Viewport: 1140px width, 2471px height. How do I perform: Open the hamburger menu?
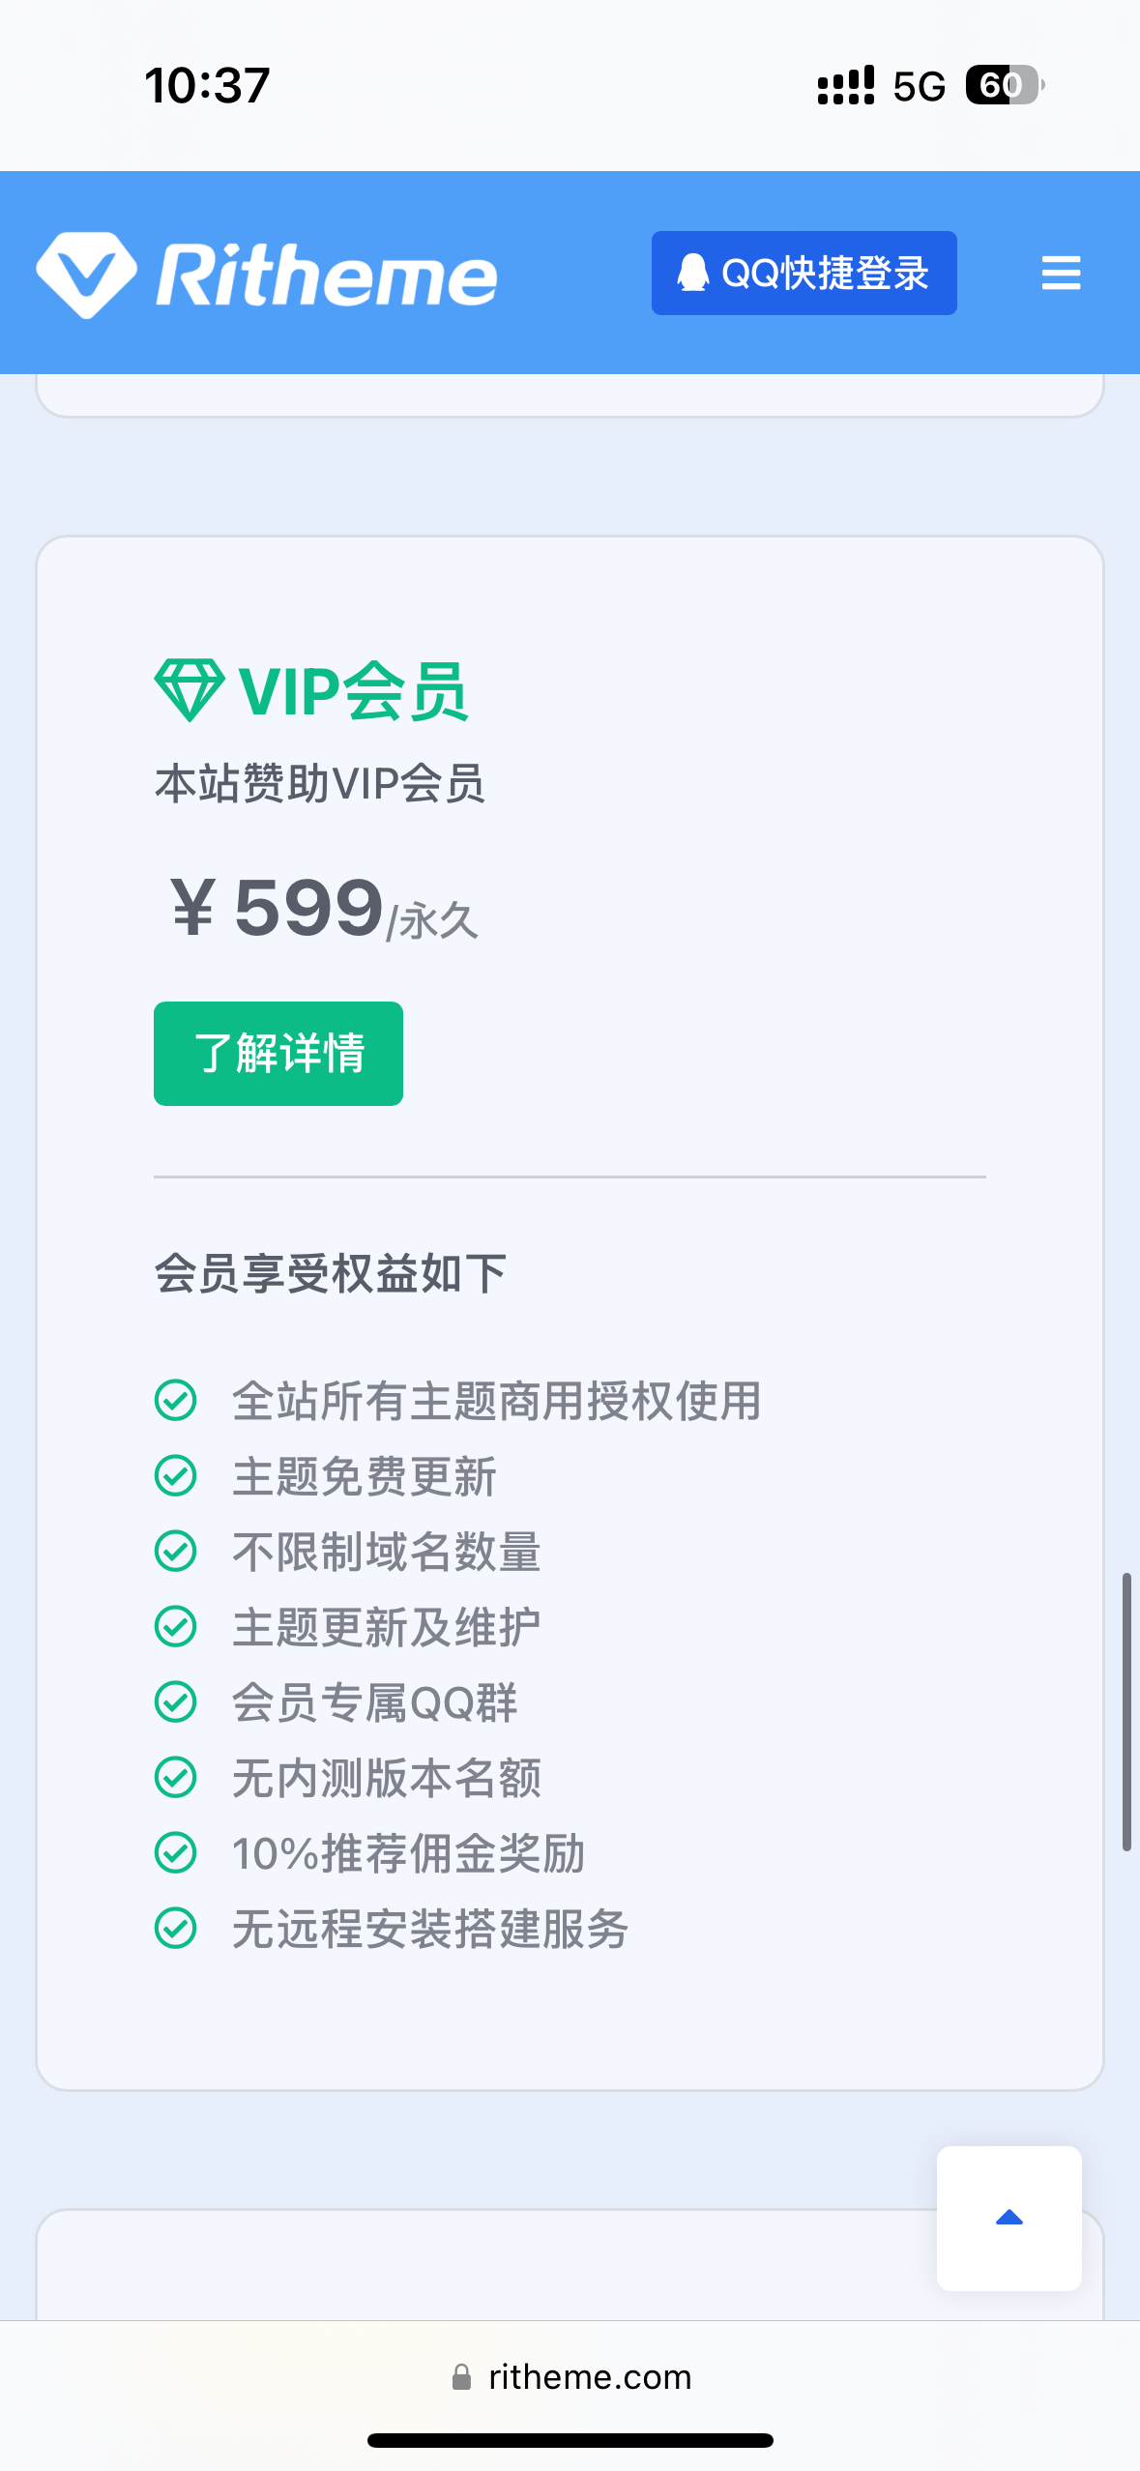(x=1061, y=274)
